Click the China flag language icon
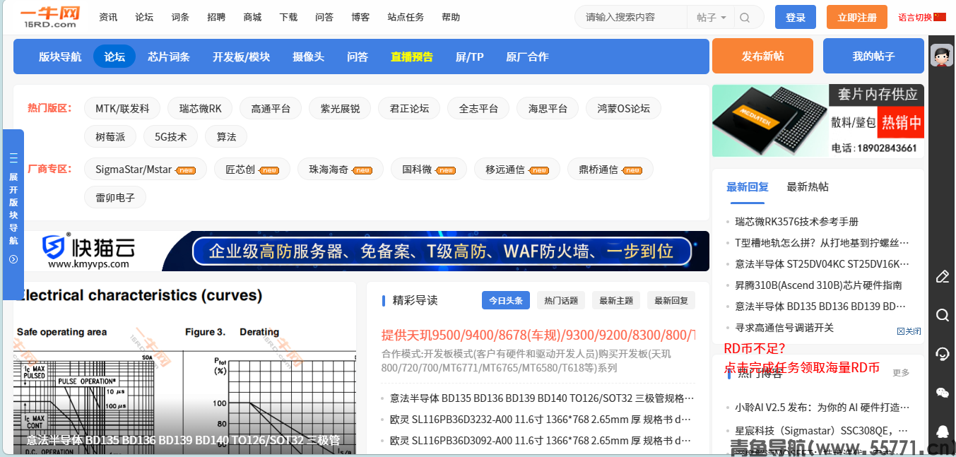 (x=940, y=17)
